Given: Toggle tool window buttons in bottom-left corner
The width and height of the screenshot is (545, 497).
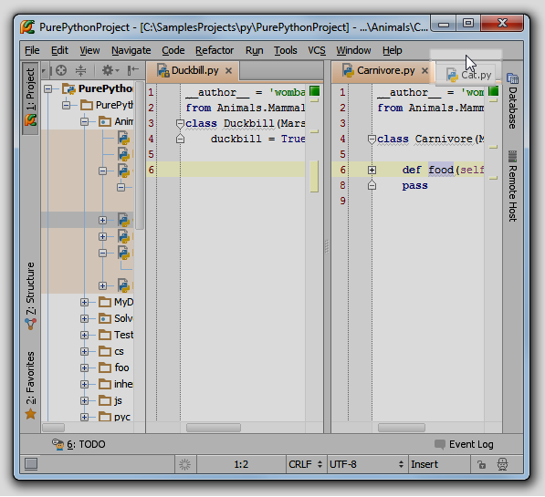Looking at the screenshot, I should pyautogui.click(x=31, y=464).
